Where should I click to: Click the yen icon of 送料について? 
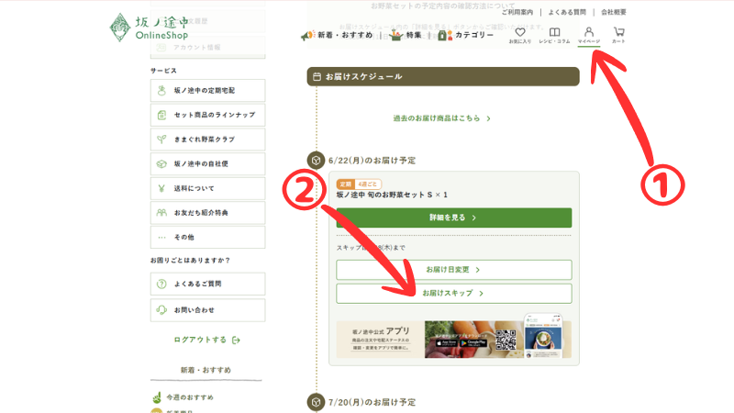click(161, 188)
